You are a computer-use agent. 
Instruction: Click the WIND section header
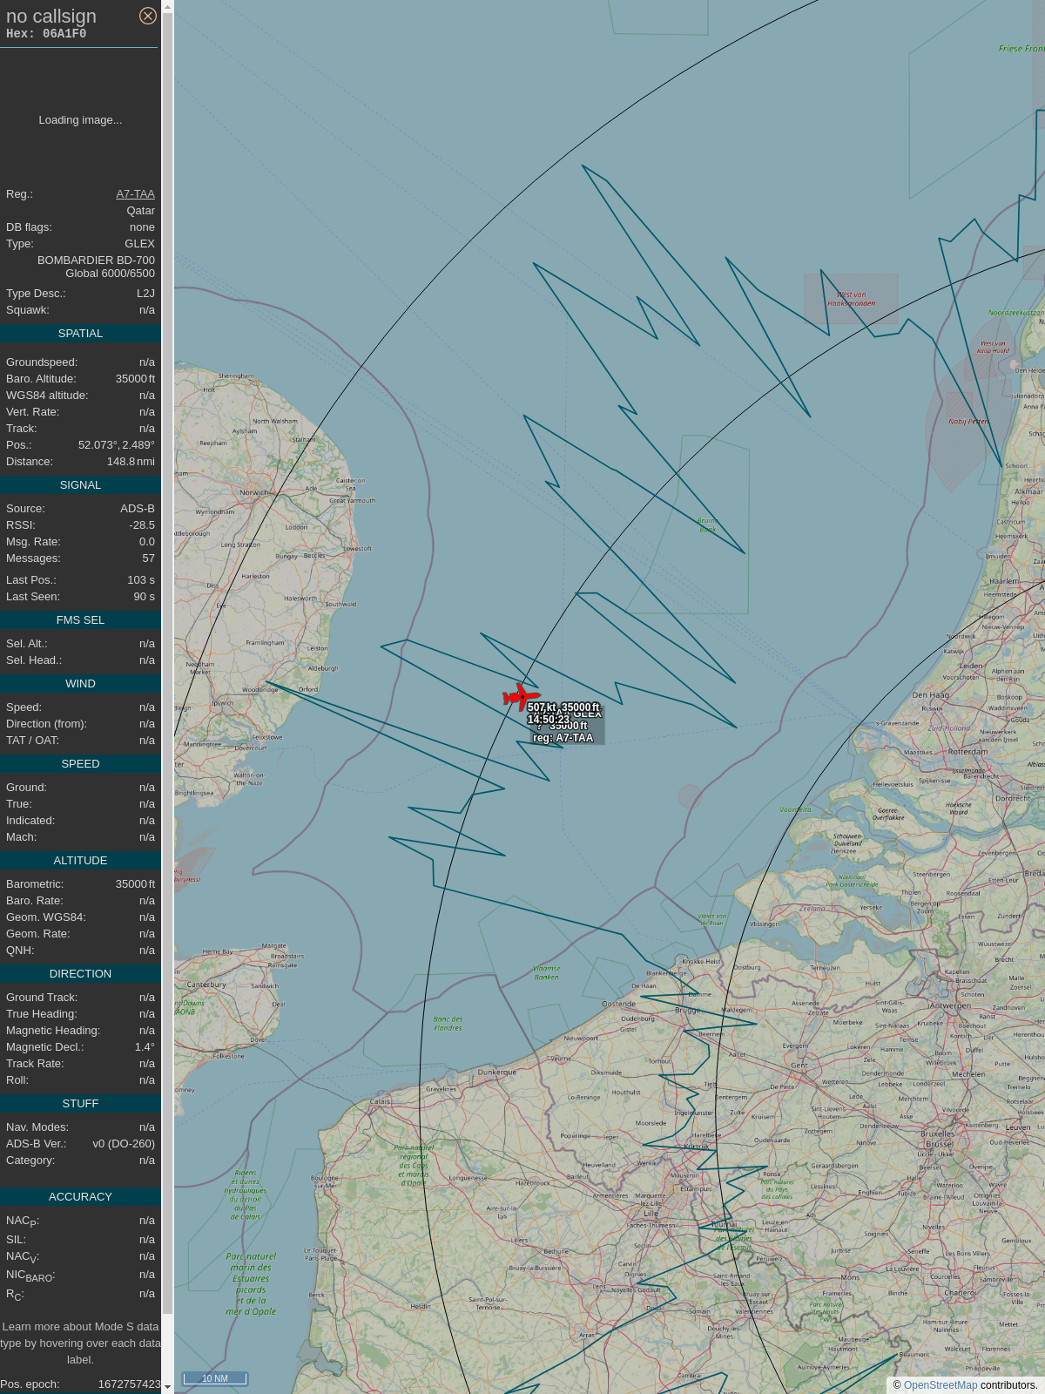tap(80, 684)
